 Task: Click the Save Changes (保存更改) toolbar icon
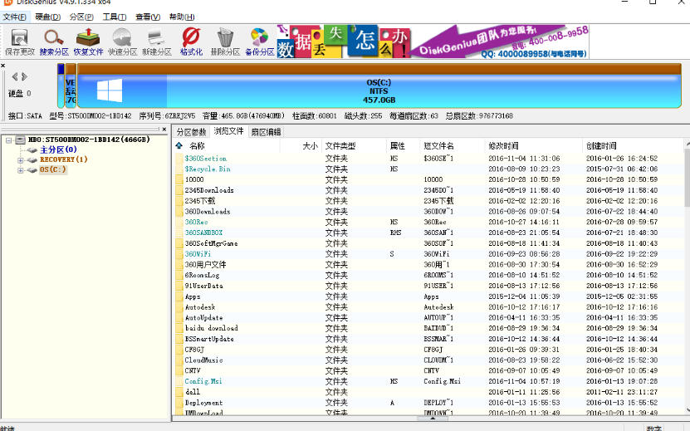(x=20, y=42)
